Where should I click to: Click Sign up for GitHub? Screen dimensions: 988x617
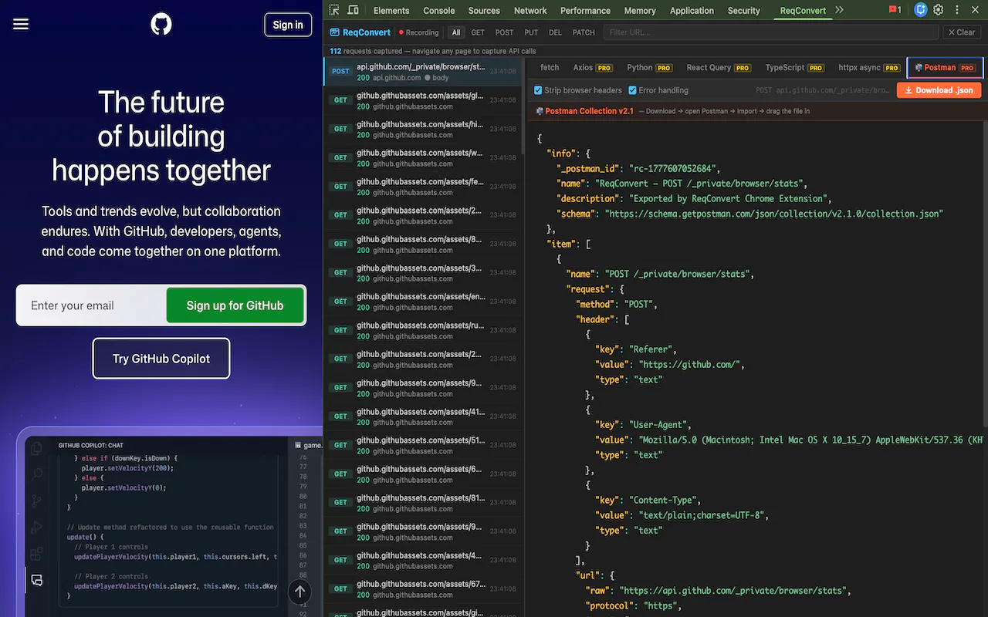235,305
